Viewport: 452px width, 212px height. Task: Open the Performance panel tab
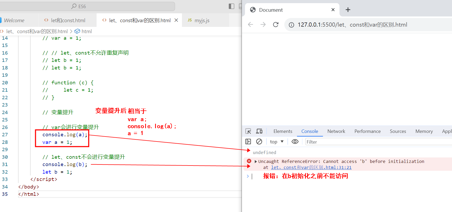367,131
